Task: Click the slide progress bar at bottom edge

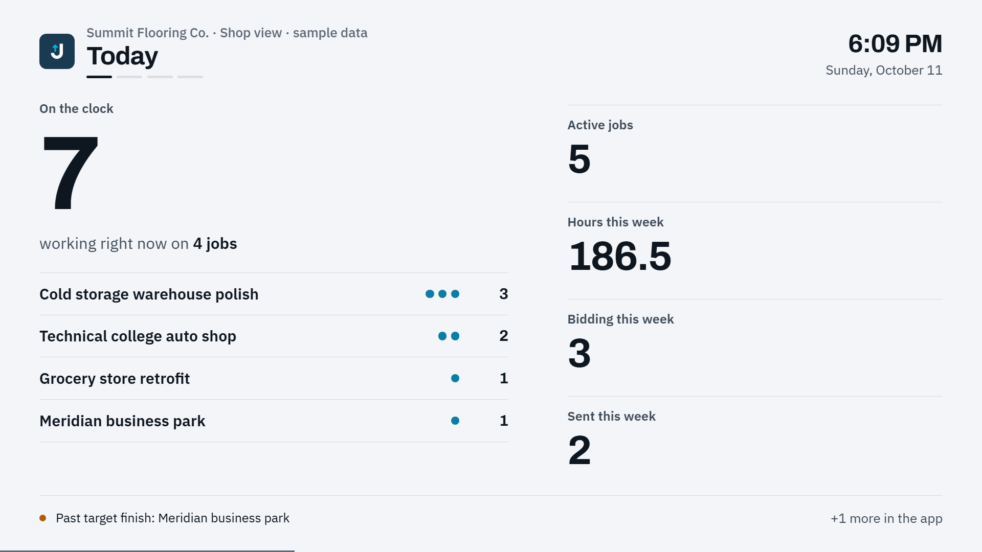Action: click(x=147, y=551)
